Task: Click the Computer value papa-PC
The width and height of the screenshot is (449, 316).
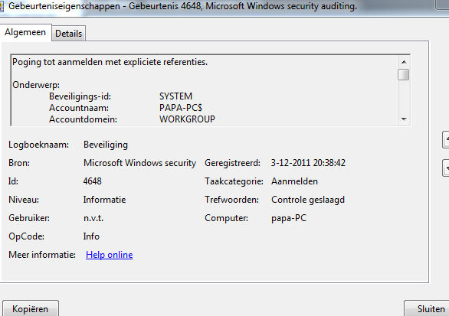Action: [289, 218]
